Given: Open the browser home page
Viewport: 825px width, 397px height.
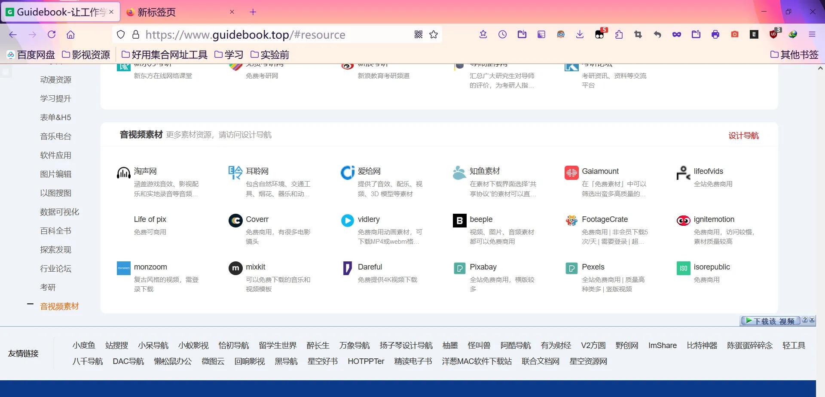Looking at the screenshot, I should click(x=70, y=34).
